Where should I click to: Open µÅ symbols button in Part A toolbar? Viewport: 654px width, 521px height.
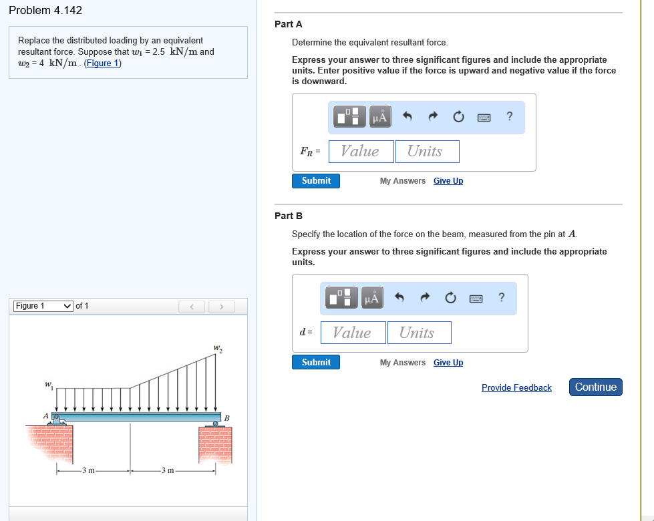pos(380,116)
